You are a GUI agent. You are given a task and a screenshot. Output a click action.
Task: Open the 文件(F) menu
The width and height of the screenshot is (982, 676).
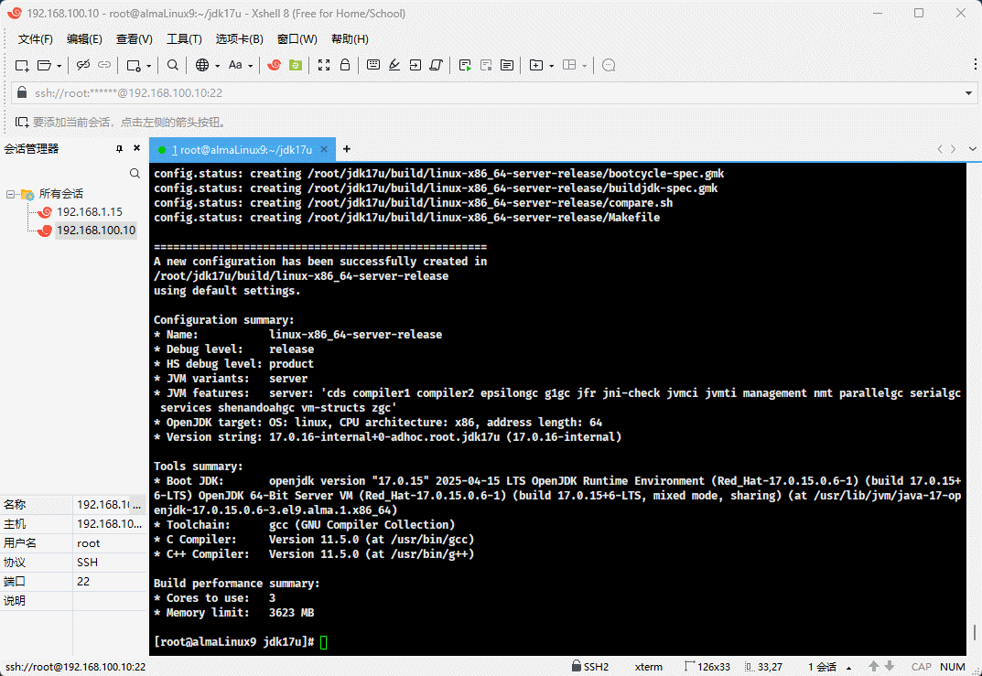click(35, 38)
